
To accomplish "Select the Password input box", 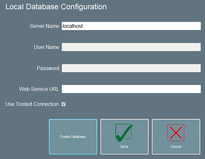I will (131, 68).
